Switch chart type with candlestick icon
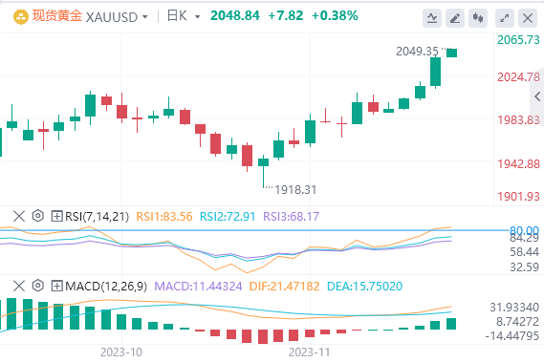The width and height of the screenshot is (544, 363). (478, 18)
